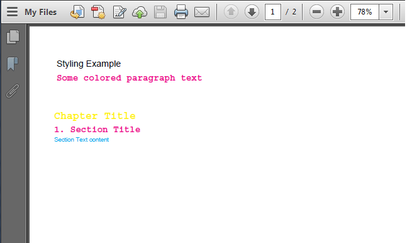412x243 pixels.
Task: Click the page number field showing 1
Action: coord(273,12)
